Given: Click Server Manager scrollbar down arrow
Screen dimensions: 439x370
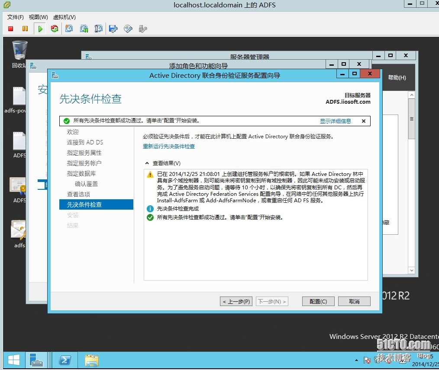Looking at the screenshot, I should coord(411,270).
